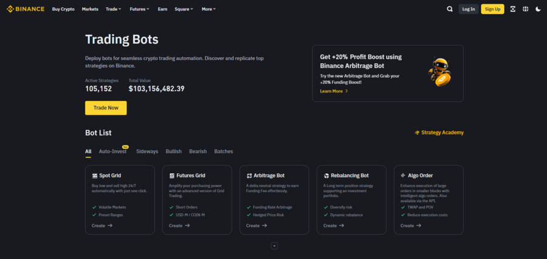Viewport: 547px width, 259px height.
Task: Open Earn in the navigation
Action: click(162, 9)
